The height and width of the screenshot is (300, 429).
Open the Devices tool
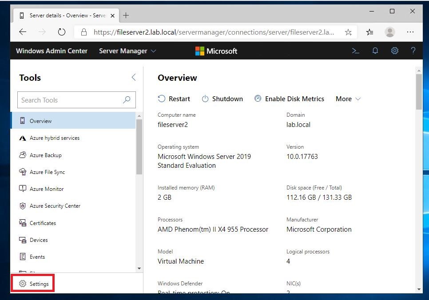point(73,240)
